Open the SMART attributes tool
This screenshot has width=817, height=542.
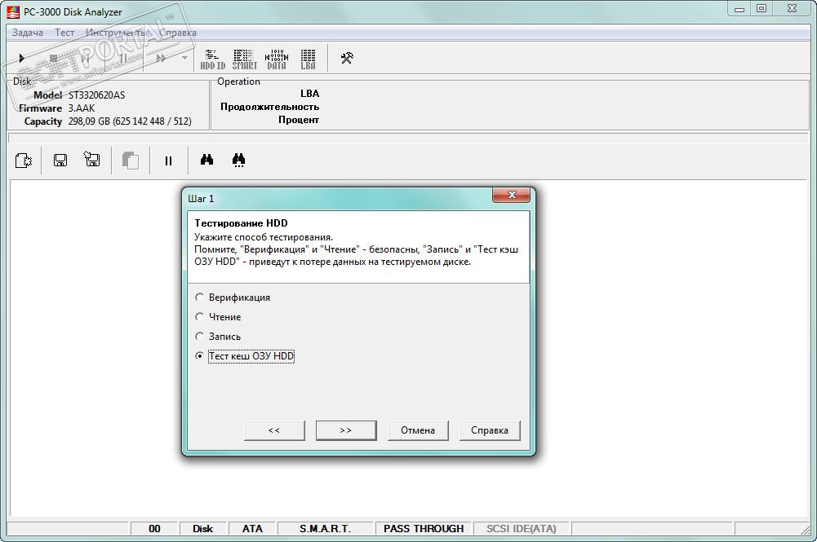pyautogui.click(x=244, y=59)
